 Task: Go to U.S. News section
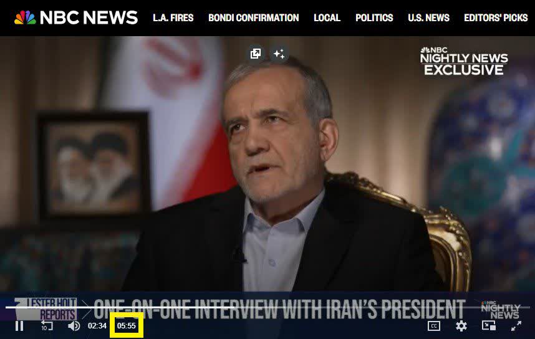coord(428,17)
